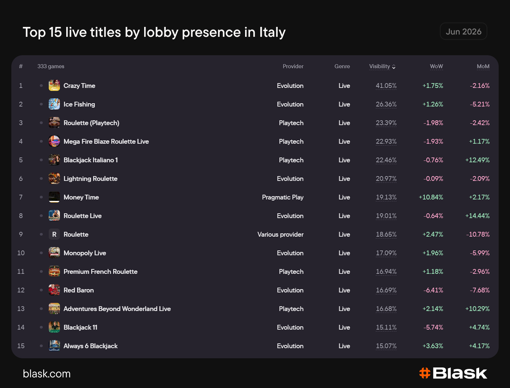
Task: Click the Crazy Time game icon
Action: click(54, 86)
